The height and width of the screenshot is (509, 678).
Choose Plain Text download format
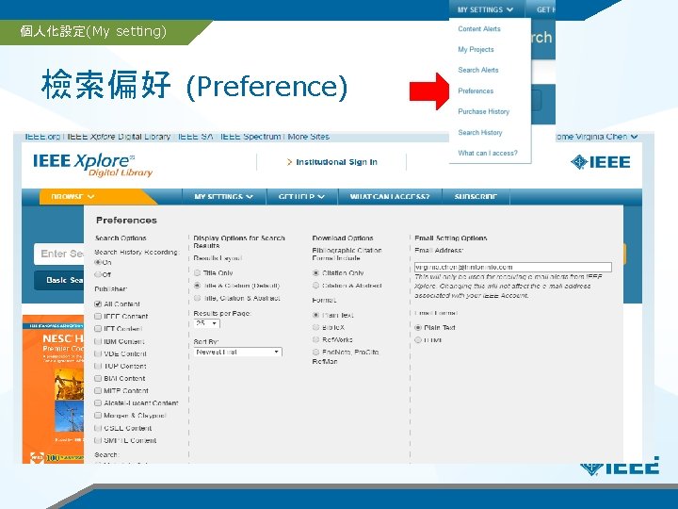(x=316, y=315)
